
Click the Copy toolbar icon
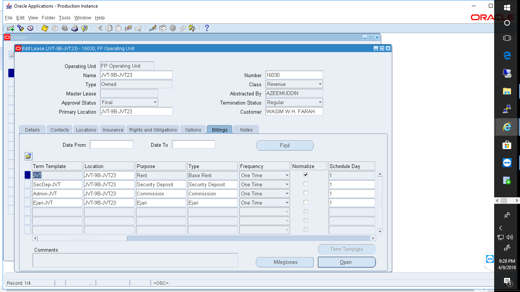(109, 28)
